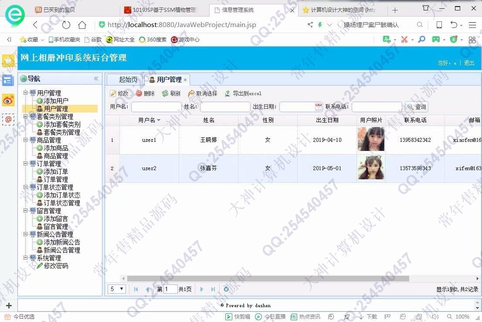Click the 刷新 refresh toolbar button
The height and width of the screenshot is (322, 482).
coord(172,93)
